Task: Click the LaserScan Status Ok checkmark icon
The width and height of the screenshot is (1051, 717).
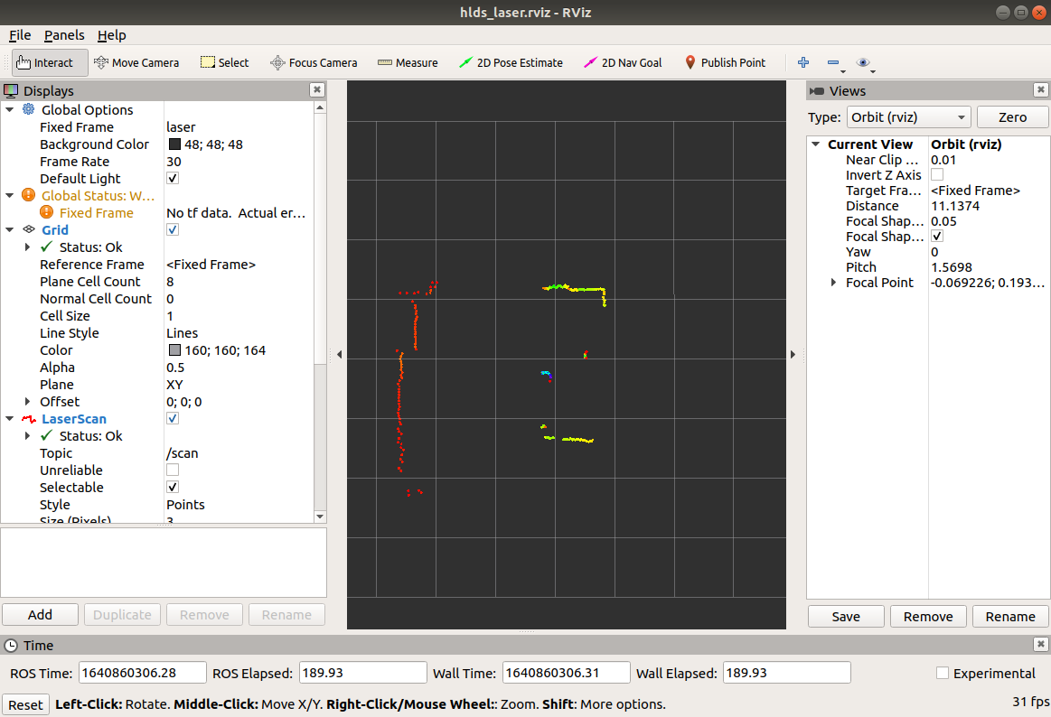Action: [46, 435]
